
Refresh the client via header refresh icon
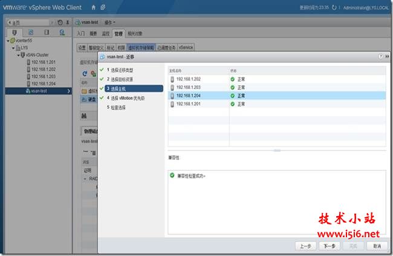coord(334,7)
